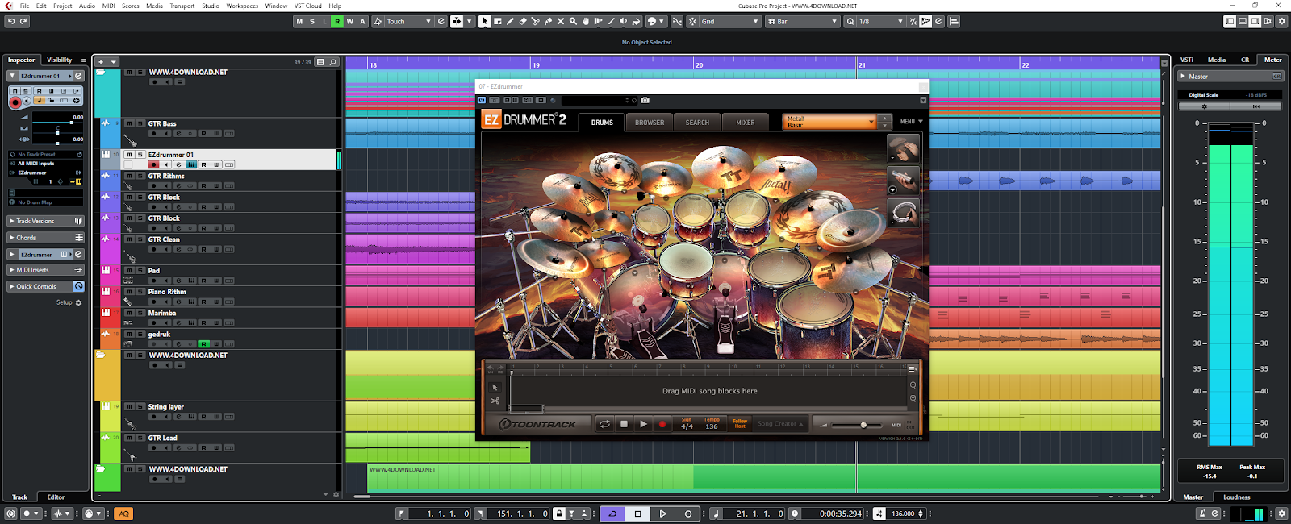Toggle global Mute M button in toolbar
The image size is (1291, 524).
coord(299,22)
